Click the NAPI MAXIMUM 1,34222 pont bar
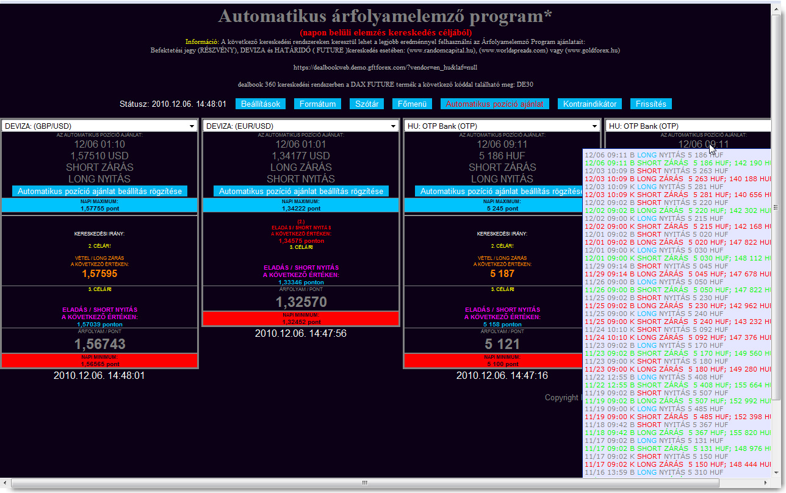This screenshot has height=493, width=786. point(301,205)
